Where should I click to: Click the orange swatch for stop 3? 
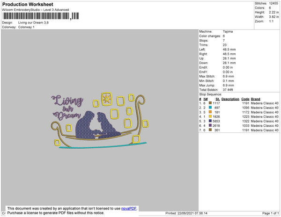coord(210,112)
